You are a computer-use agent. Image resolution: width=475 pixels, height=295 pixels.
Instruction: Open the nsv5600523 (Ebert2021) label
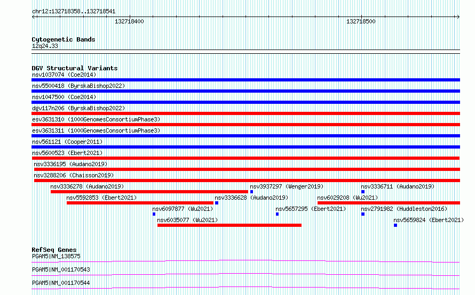coord(67,153)
